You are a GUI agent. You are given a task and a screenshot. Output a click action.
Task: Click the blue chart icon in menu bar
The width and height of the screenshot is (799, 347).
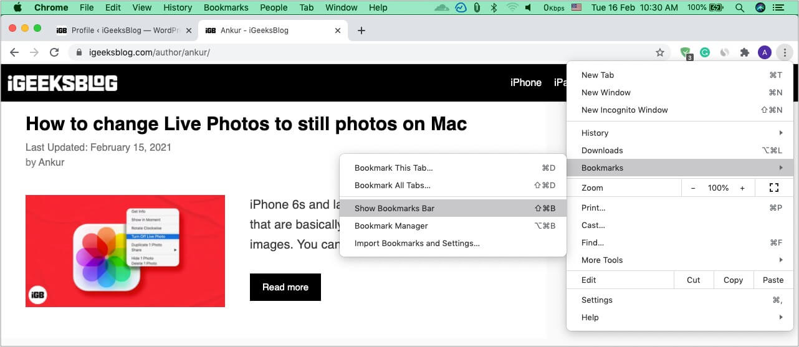tap(461, 7)
